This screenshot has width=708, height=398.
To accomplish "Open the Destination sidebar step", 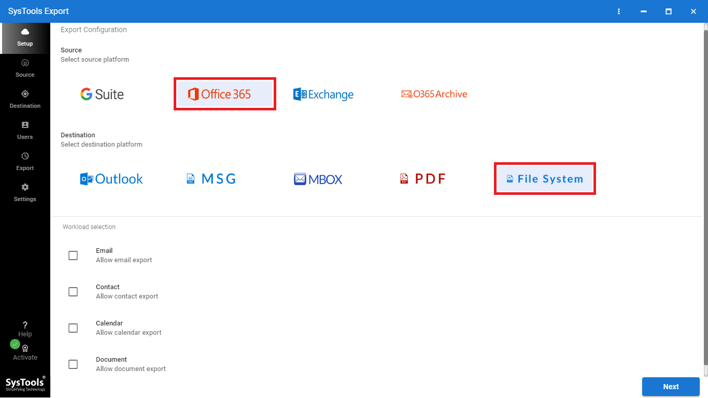I will [25, 99].
